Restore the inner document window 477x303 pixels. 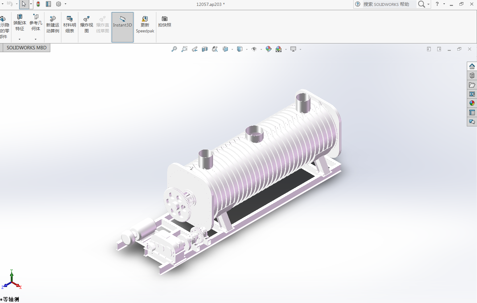[459, 49]
